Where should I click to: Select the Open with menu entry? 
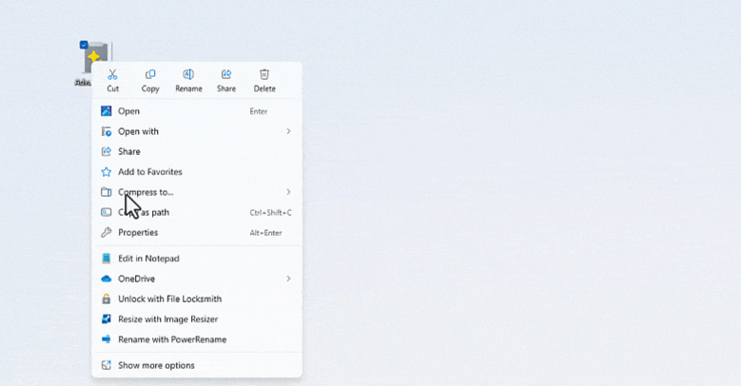[x=197, y=131]
